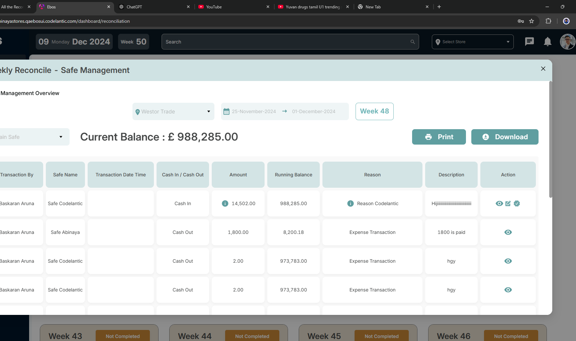Switch to Yuvan drugs tamil tab

[313, 7]
